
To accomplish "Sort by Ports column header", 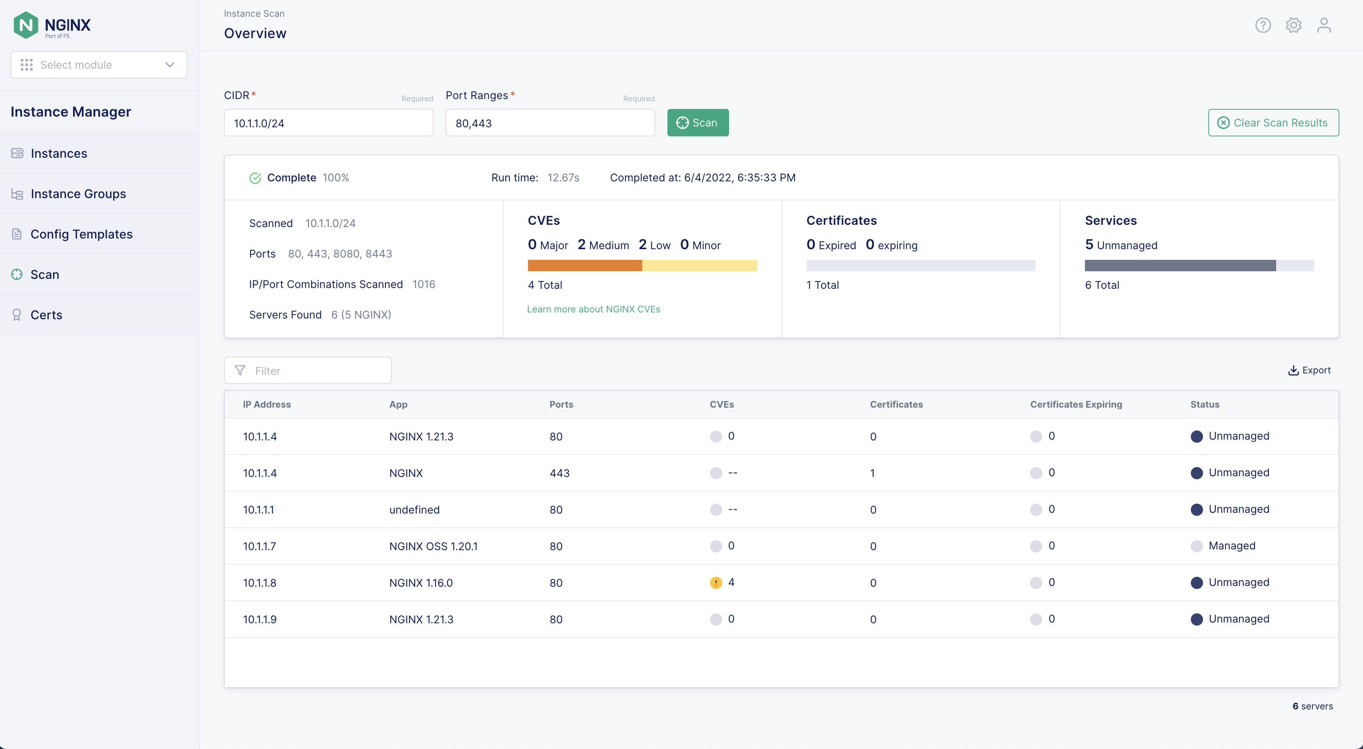I will [x=561, y=405].
